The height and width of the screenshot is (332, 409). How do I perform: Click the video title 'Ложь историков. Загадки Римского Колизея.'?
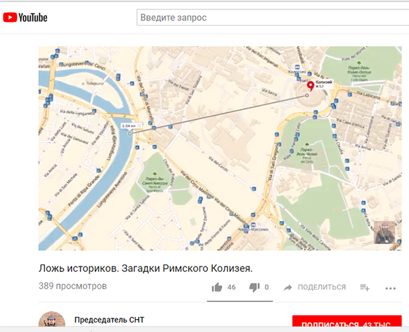click(146, 269)
